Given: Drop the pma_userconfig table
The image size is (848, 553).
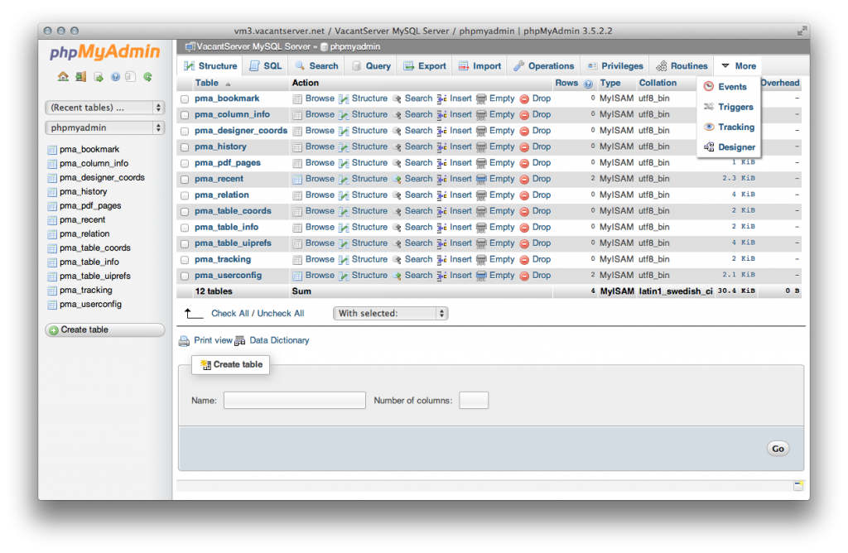Looking at the screenshot, I should [540, 275].
